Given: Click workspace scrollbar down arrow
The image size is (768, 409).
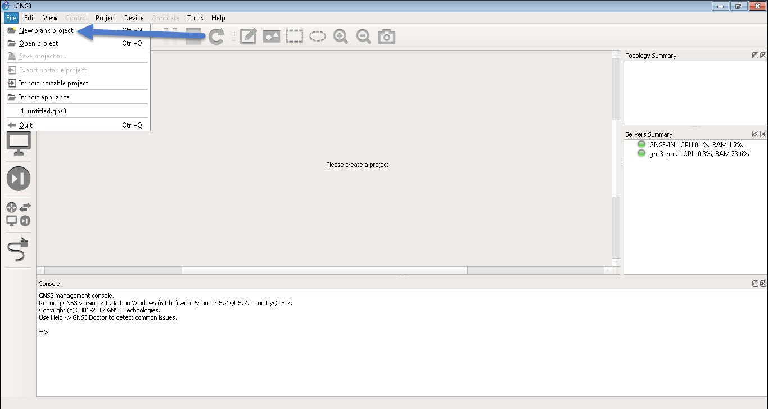Looking at the screenshot, I should pos(616,262).
